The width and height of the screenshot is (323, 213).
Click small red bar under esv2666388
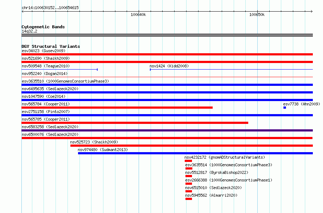pyautogui.click(x=189, y=184)
